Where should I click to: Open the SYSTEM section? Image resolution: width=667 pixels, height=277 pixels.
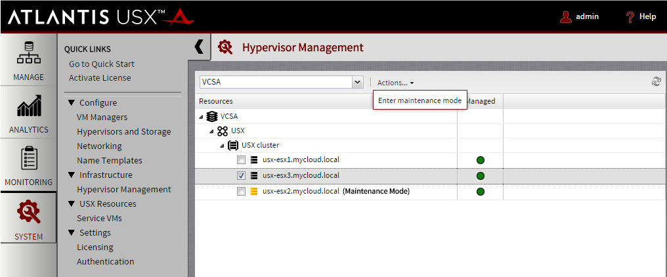(28, 217)
